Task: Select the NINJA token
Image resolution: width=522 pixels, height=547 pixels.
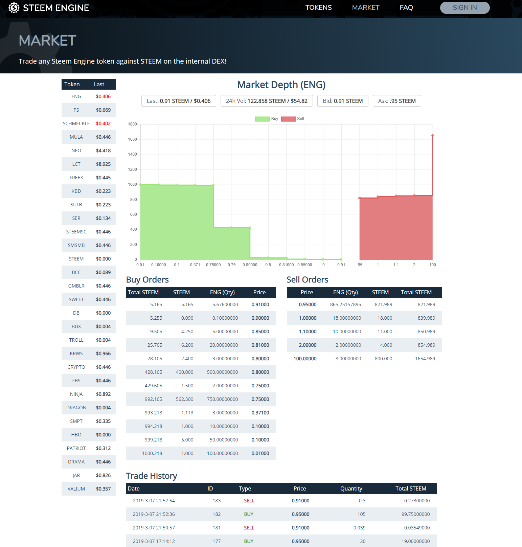Action: [89, 394]
